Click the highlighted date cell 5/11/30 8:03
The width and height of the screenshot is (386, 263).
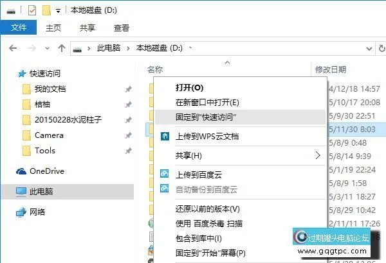pyautogui.click(x=353, y=130)
